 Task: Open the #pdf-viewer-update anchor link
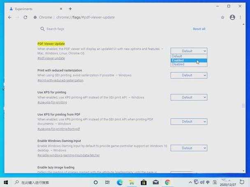[x=51, y=58]
